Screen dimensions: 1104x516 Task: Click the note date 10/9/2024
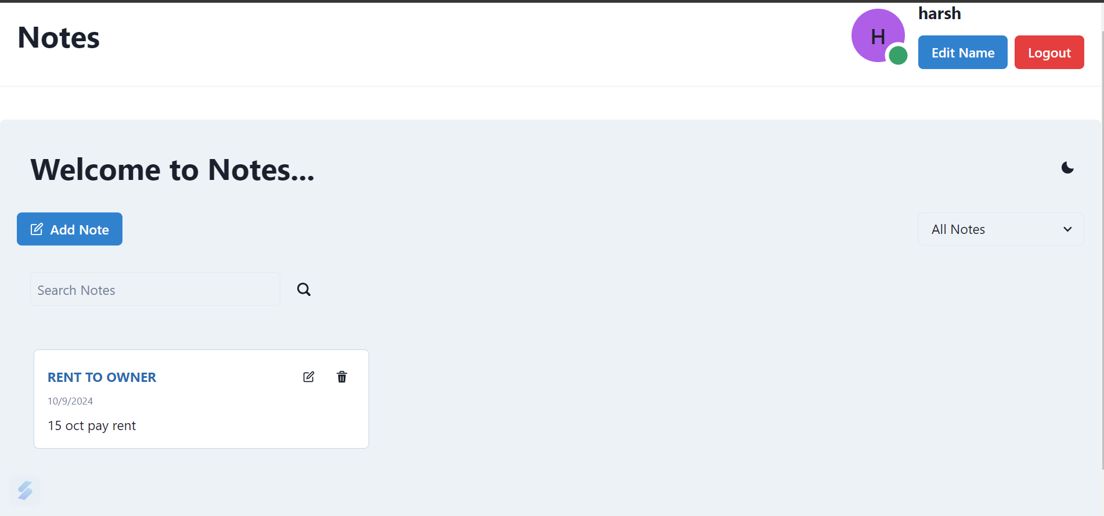(70, 401)
